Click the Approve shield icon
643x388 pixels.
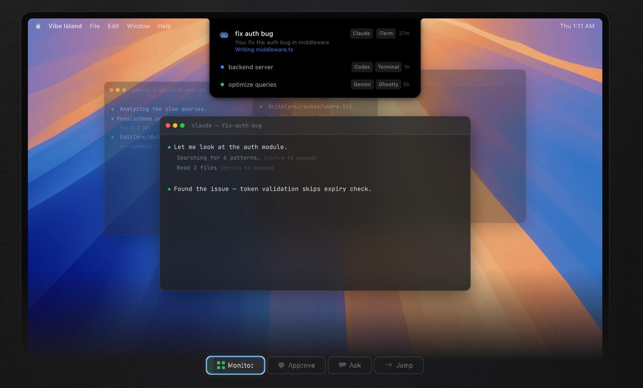[281, 365]
